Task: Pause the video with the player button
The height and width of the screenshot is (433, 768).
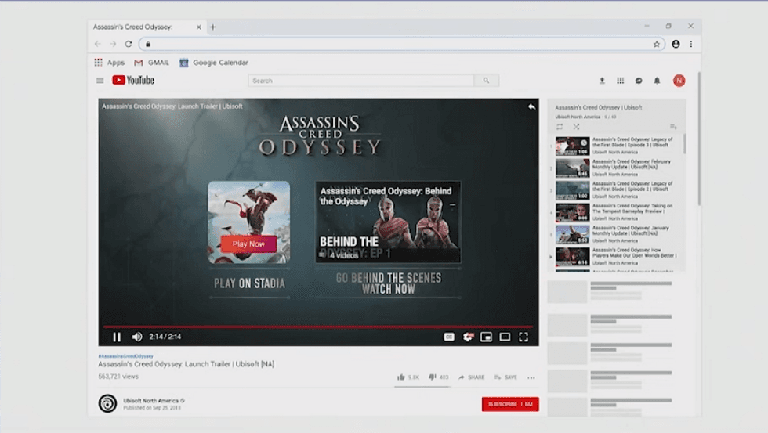Action: click(117, 337)
